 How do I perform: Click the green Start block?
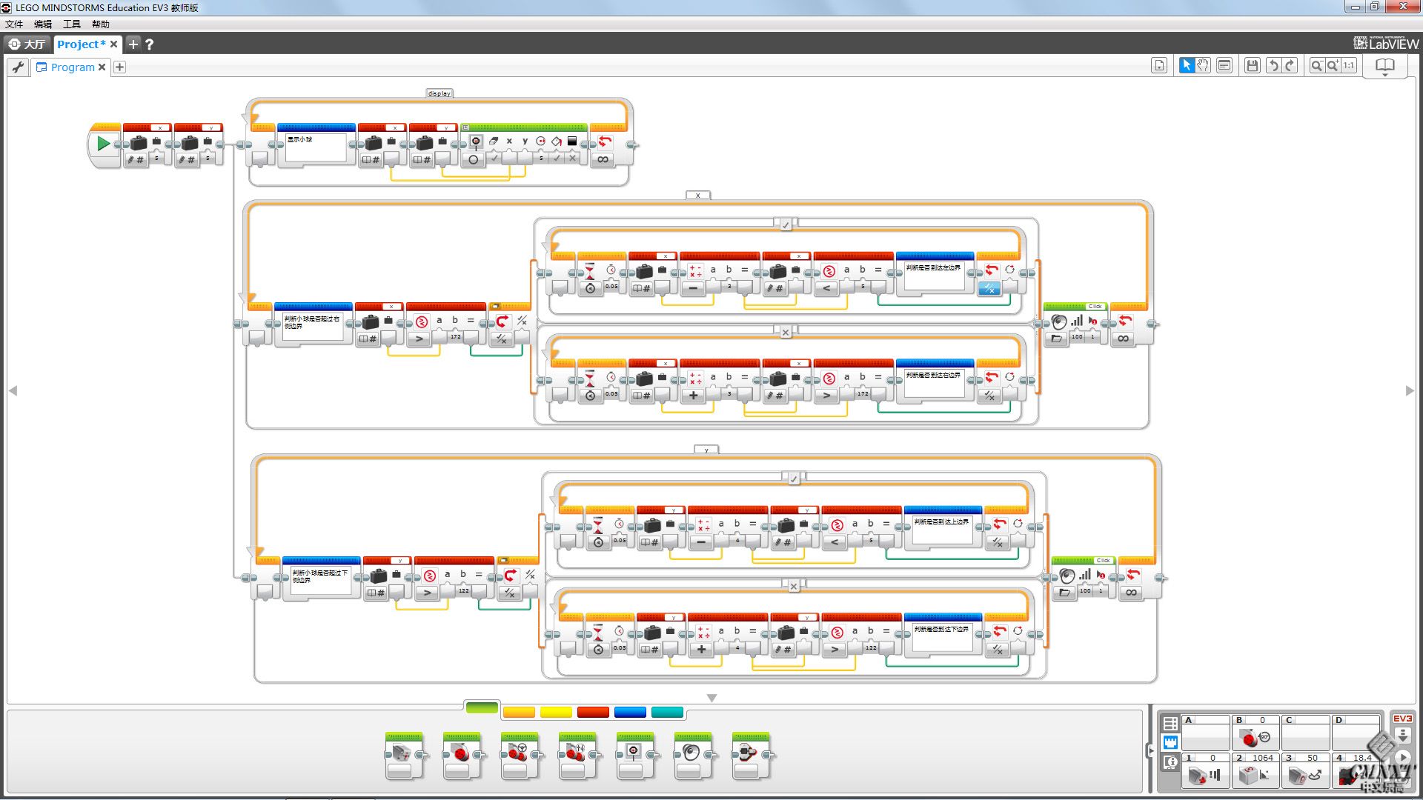[x=104, y=144]
